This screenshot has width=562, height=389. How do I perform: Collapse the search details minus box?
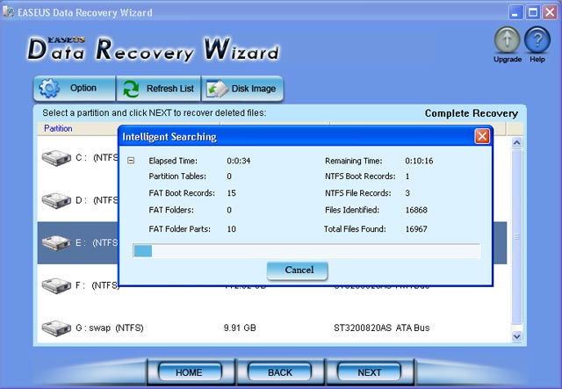point(131,161)
